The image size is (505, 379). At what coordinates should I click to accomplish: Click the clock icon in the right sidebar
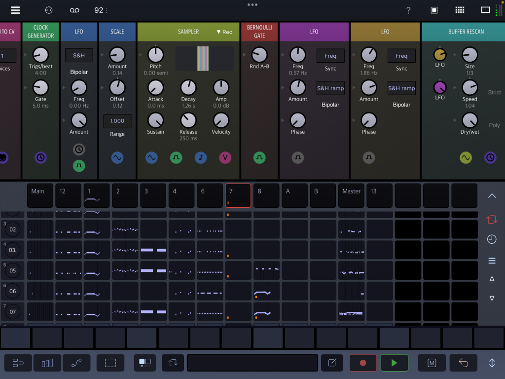click(492, 239)
